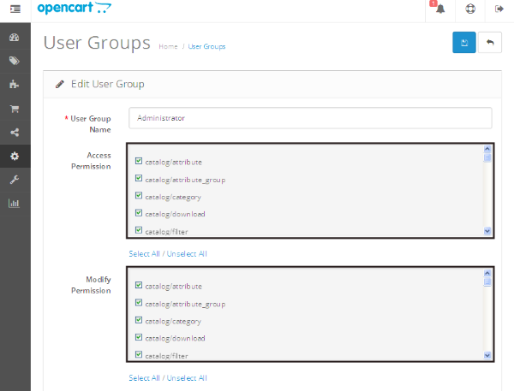This screenshot has height=391, width=514.
Task: Click the Save user group button
Action: [x=463, y=42]
